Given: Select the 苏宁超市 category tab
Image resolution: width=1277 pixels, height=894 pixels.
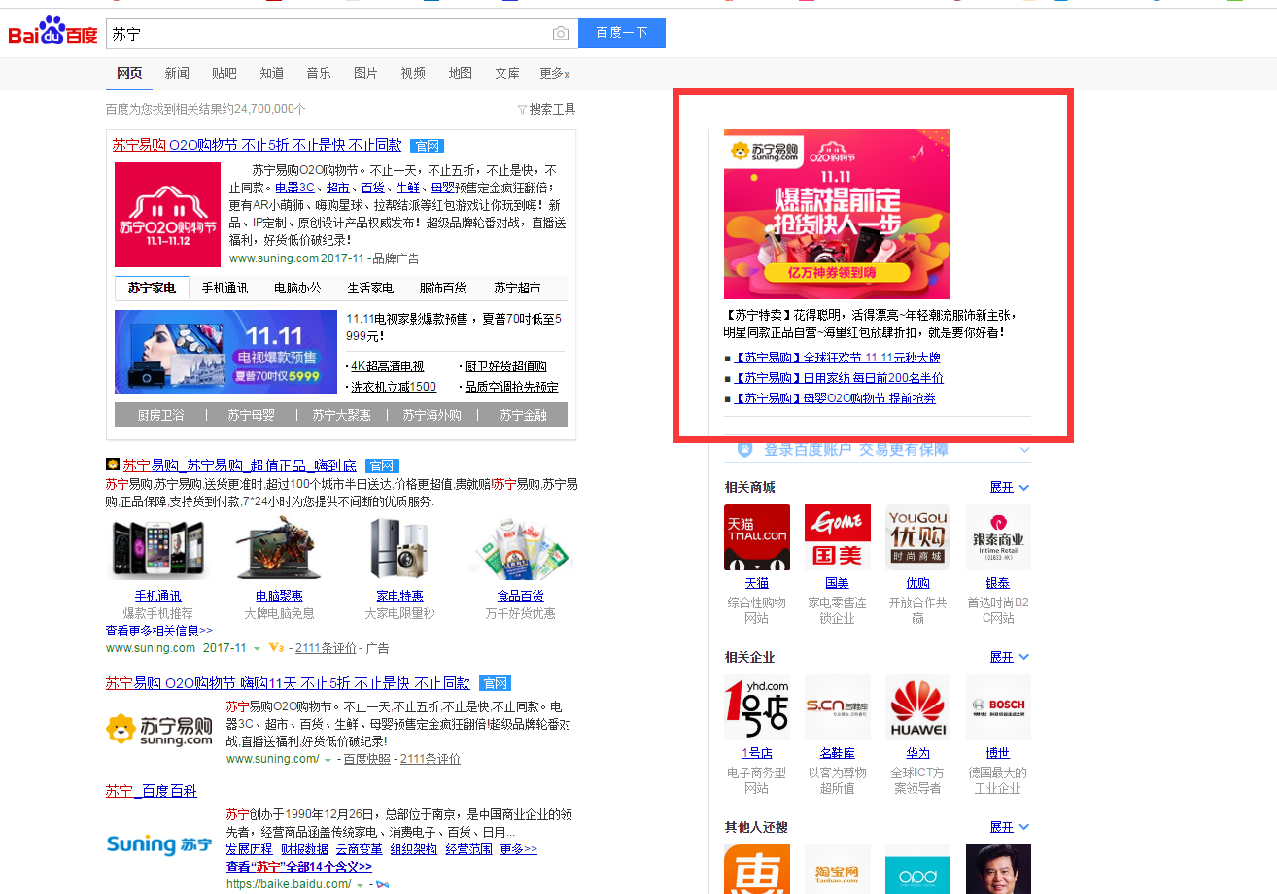Looking at the screenshot, I should (517, 288).
